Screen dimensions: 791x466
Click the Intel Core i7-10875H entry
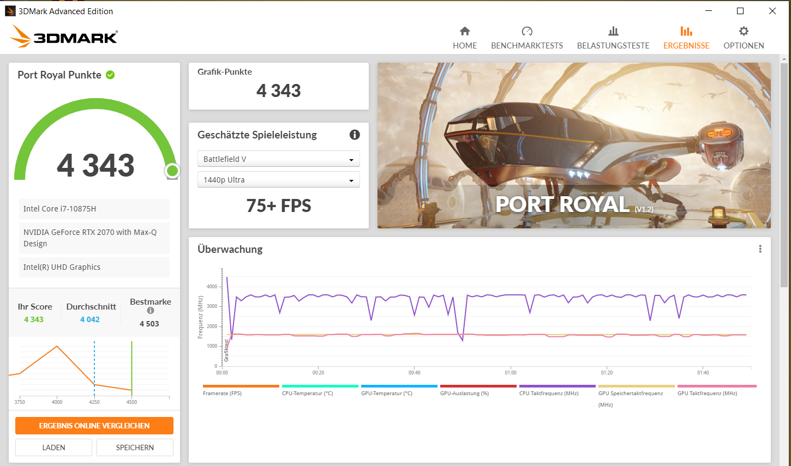pyautogui.click(x=94, y=209)
